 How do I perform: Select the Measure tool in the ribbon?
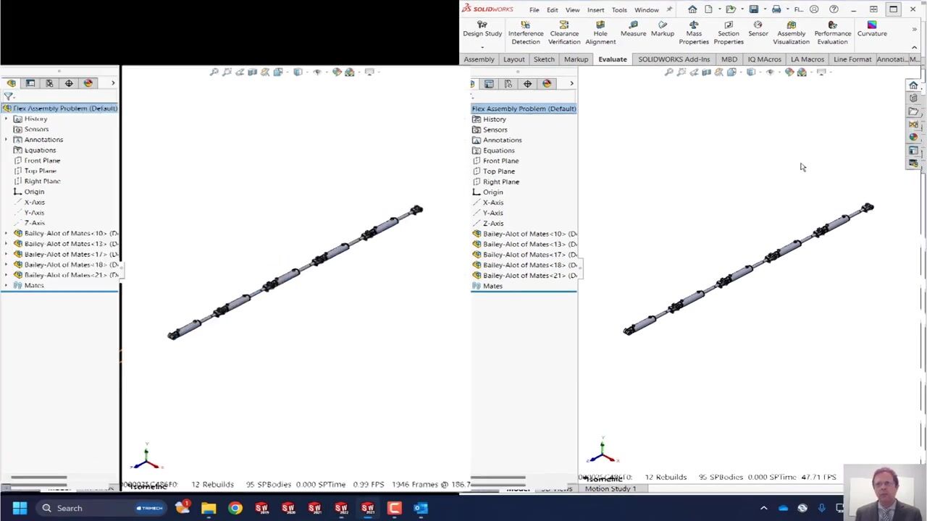coord(633,29)
